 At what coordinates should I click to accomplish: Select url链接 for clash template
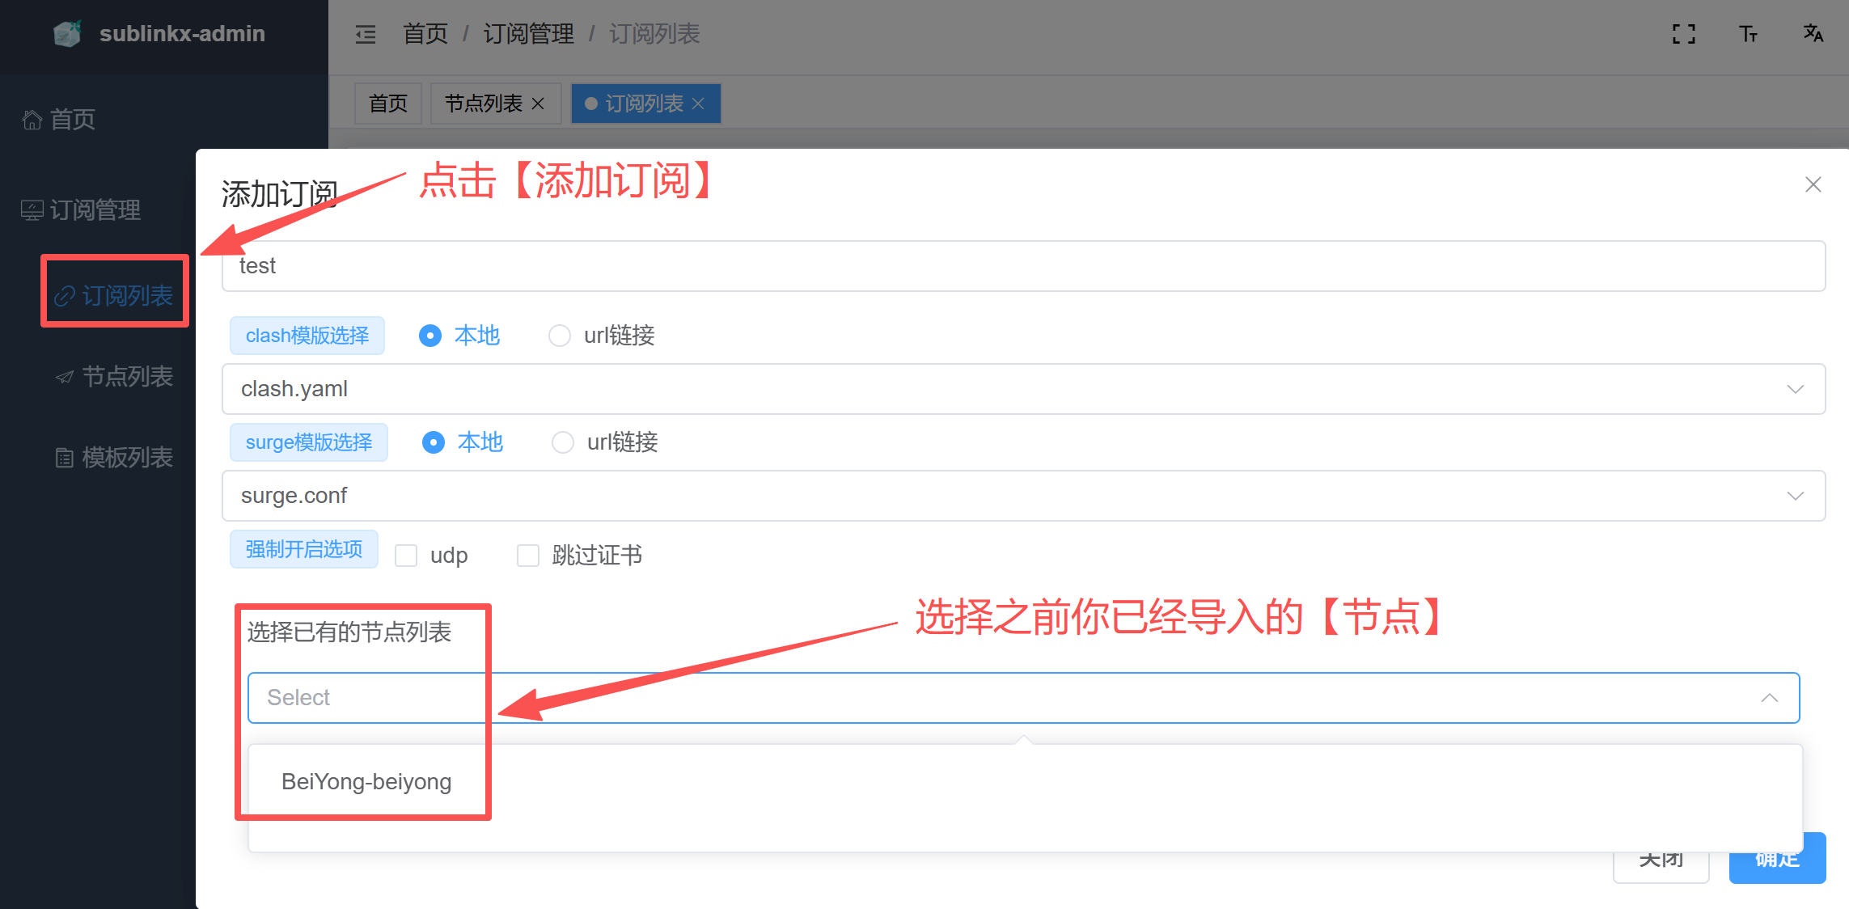point(559,336)
